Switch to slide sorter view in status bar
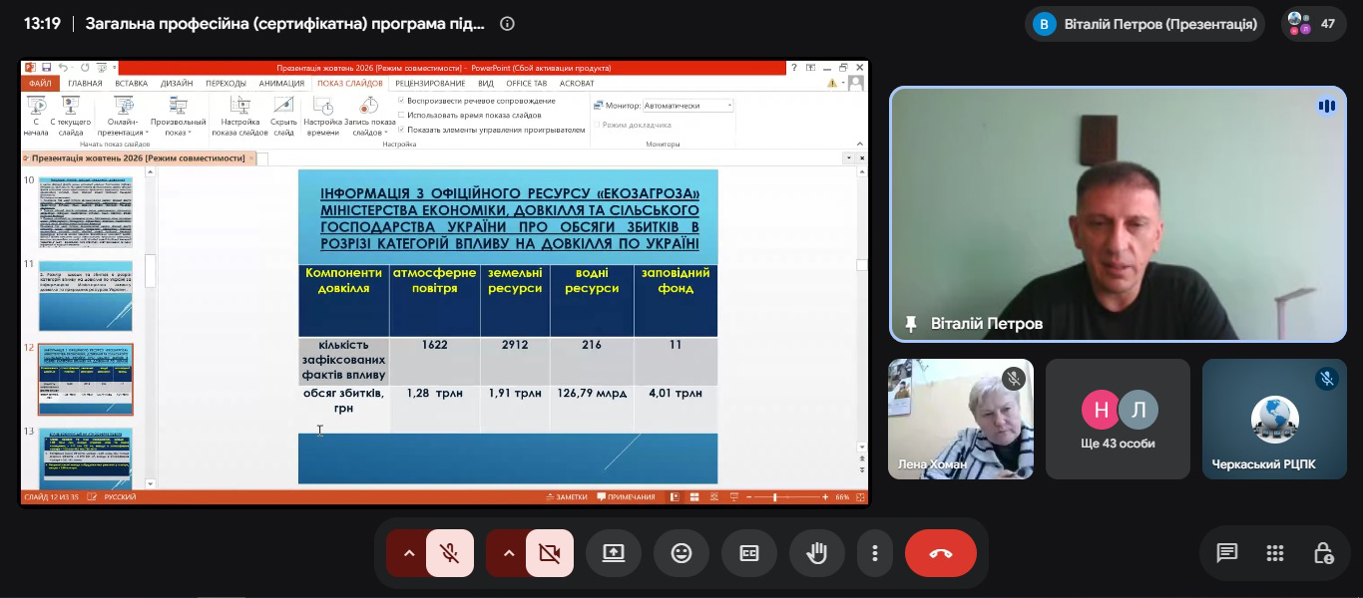The width and height of the screenshot is (1363, 598). pos(692,496)
